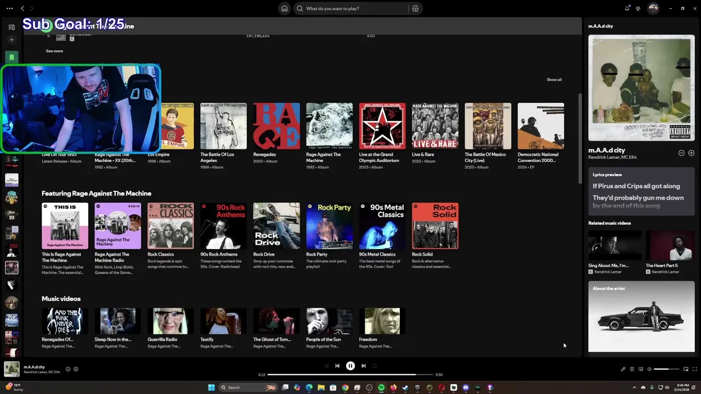701x394 pixels.
Task: Play the Freedom music video
Action: click(382, 321)
